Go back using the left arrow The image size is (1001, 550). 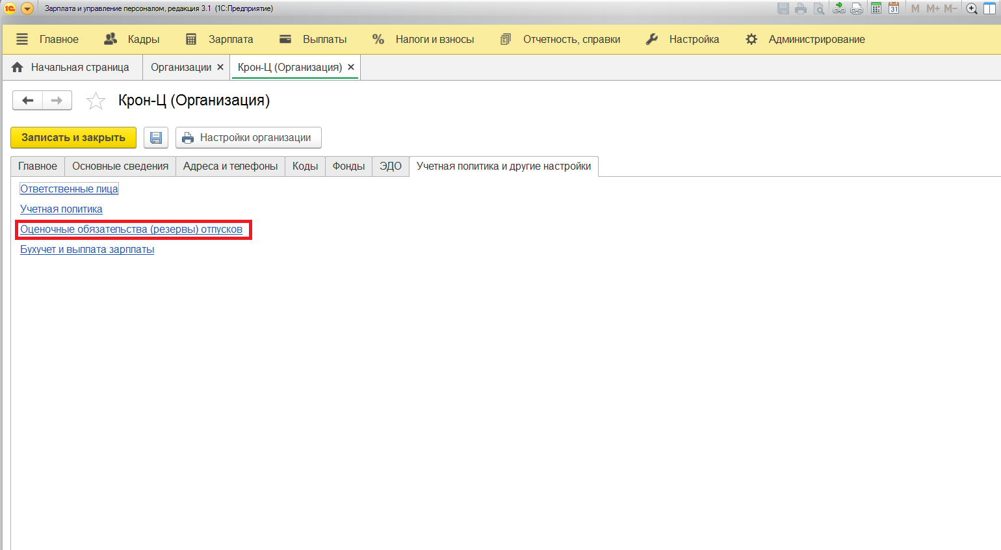coord(28,101)
